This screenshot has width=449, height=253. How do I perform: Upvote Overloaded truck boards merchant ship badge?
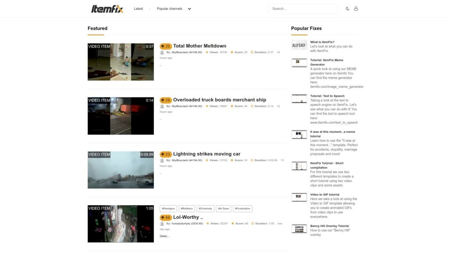(165, 100)
